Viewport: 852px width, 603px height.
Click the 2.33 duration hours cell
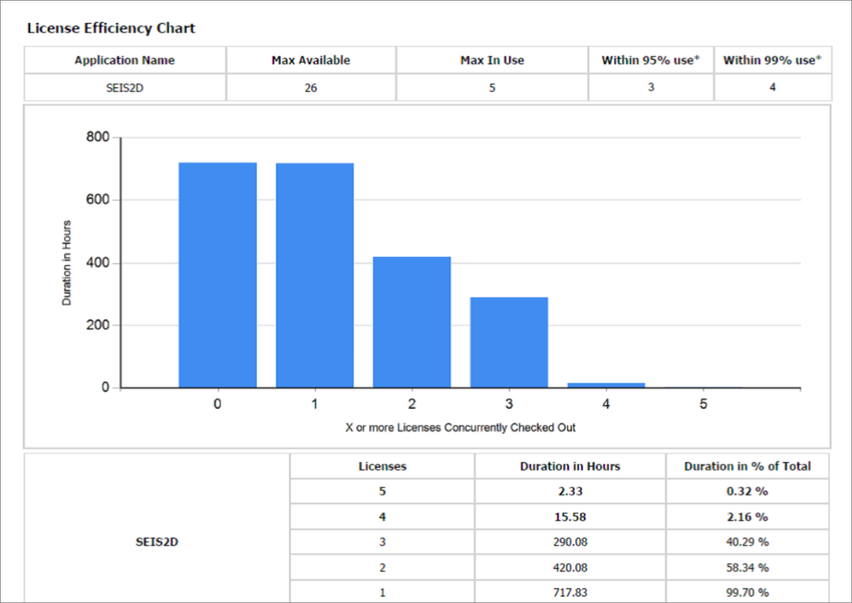[x=570, y=492]
